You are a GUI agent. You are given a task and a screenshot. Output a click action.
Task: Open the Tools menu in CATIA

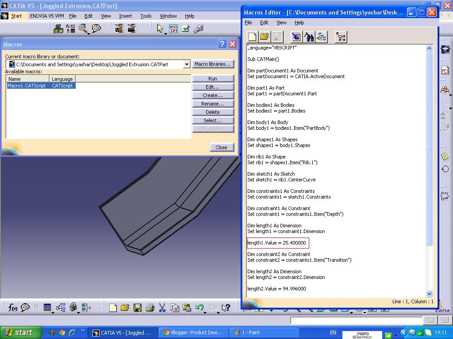146,16
